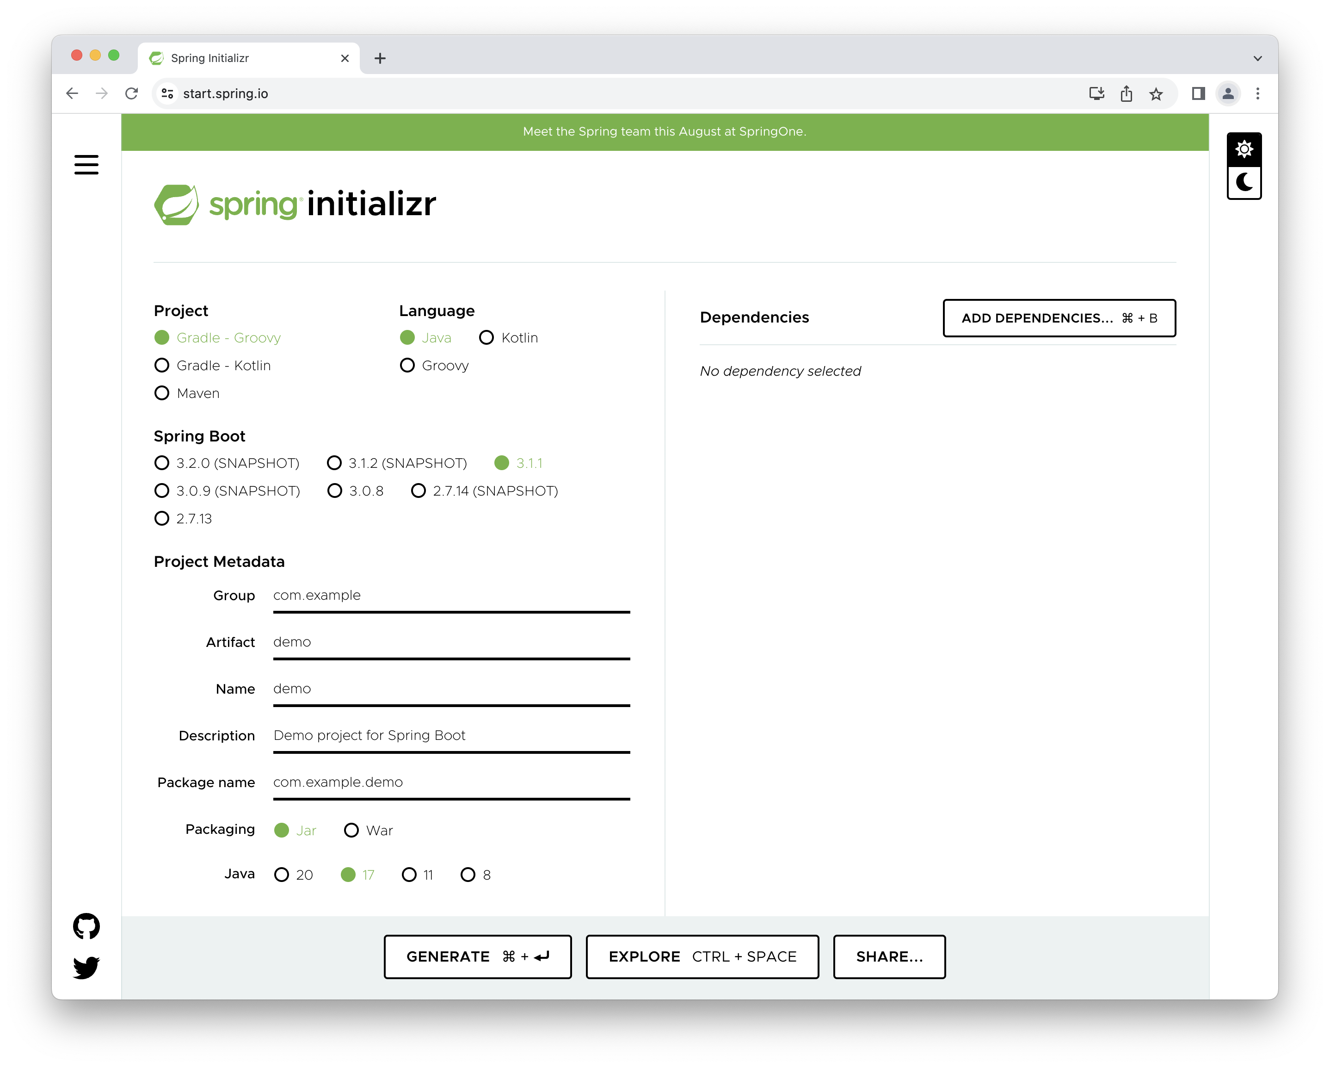1330x1068 pixels.
Task: Open the Chrome profile avatar
Action: (x=1228, y=93)
